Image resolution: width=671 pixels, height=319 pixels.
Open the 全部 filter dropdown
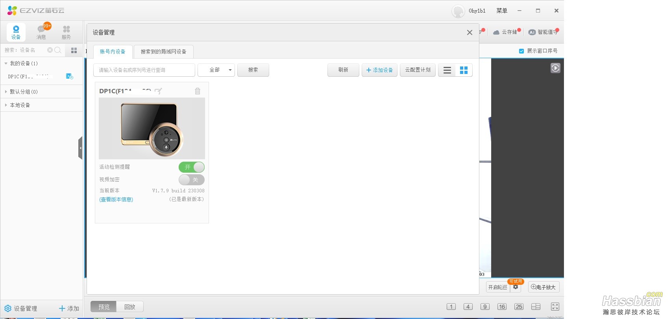click(x=216, y=70)
